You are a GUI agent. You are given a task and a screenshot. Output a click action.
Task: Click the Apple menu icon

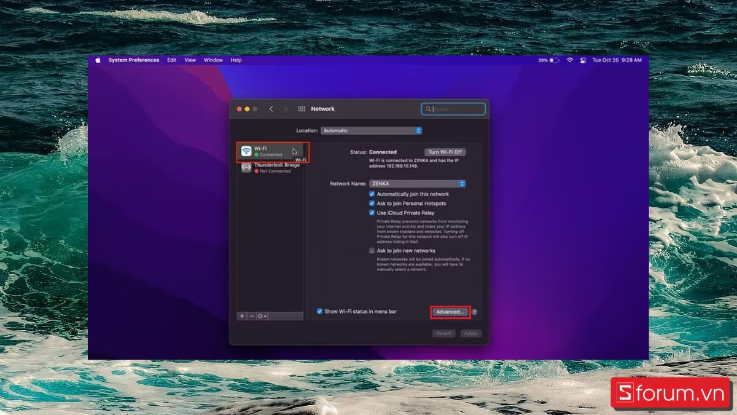point(97,60)
